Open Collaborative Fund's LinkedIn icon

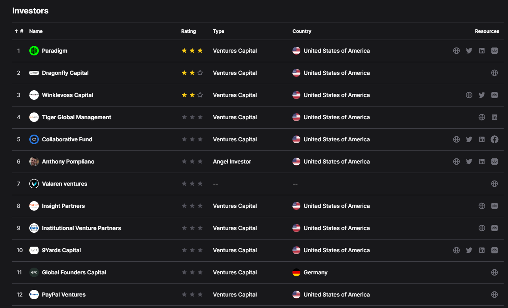[x=482, y=139]
